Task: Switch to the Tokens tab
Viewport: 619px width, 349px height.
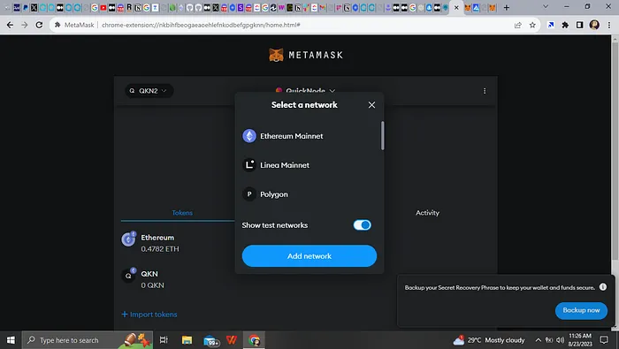Action: coord(182,213)
